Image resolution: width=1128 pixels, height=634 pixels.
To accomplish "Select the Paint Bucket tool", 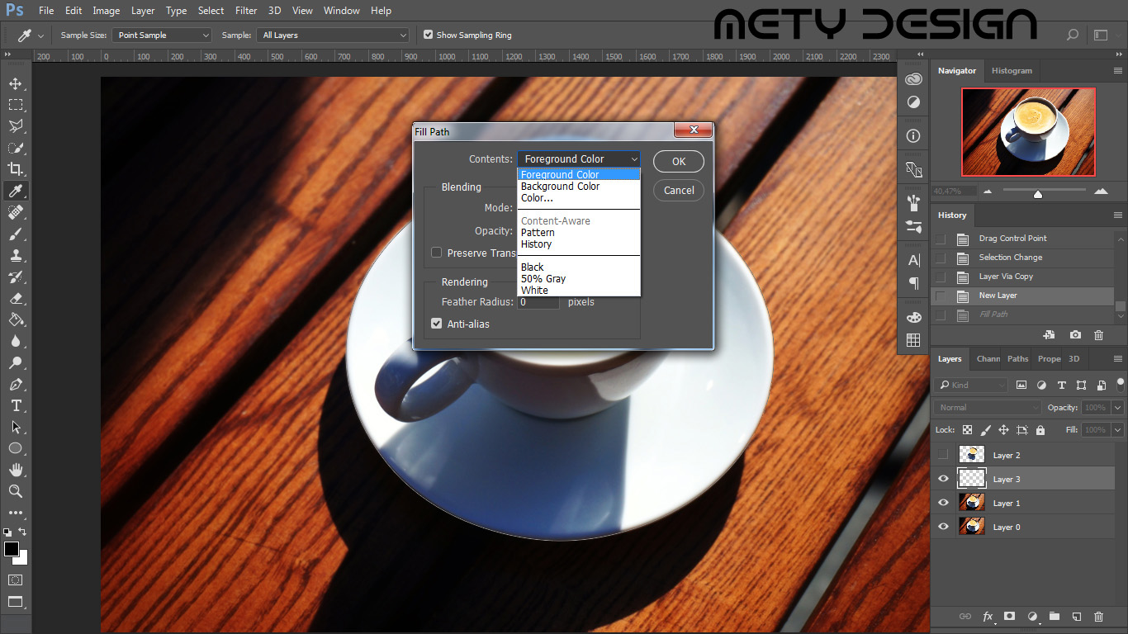I will coord(15,319).
